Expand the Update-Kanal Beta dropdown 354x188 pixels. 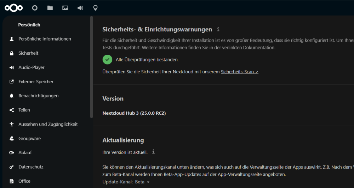pos(142,182)
